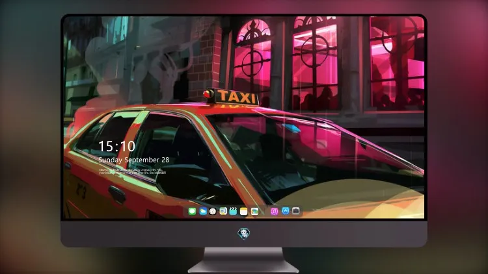Image resolution: width=488 pixels, height=274 pixels.
Task: Click the red light beside the TAXI sign
Action: [x=208, y=93]
